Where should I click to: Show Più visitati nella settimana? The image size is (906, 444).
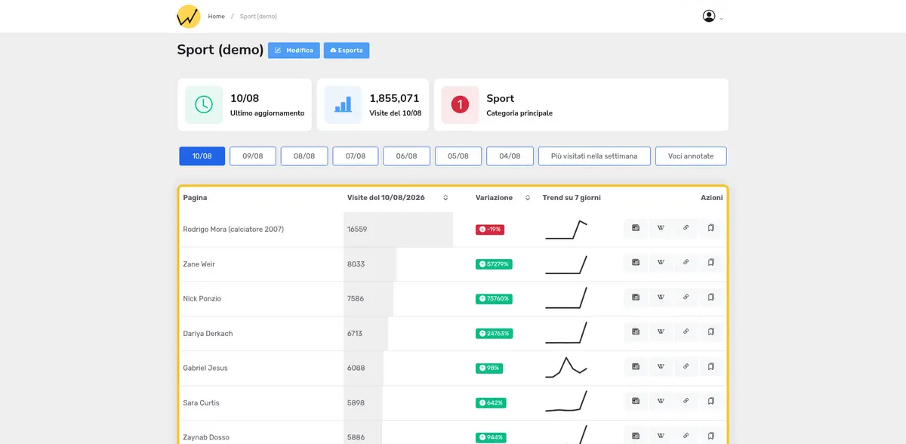[594, 156]
